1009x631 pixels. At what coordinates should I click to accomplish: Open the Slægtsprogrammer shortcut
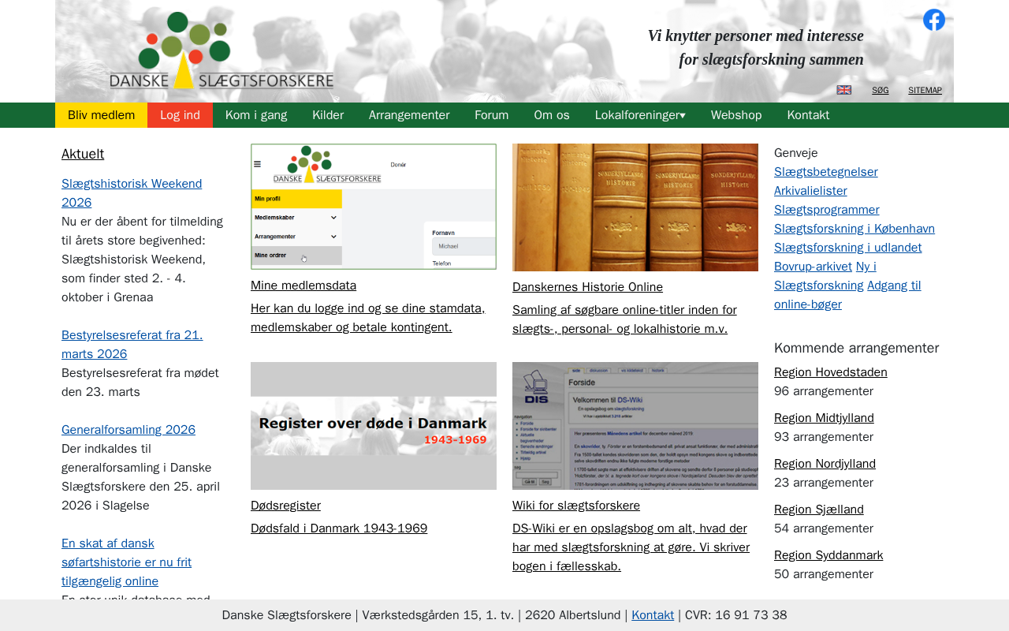[x=827, y=210]
